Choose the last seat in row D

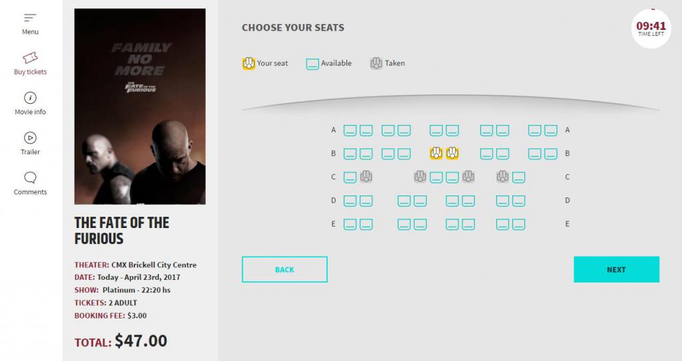[519, 200]
